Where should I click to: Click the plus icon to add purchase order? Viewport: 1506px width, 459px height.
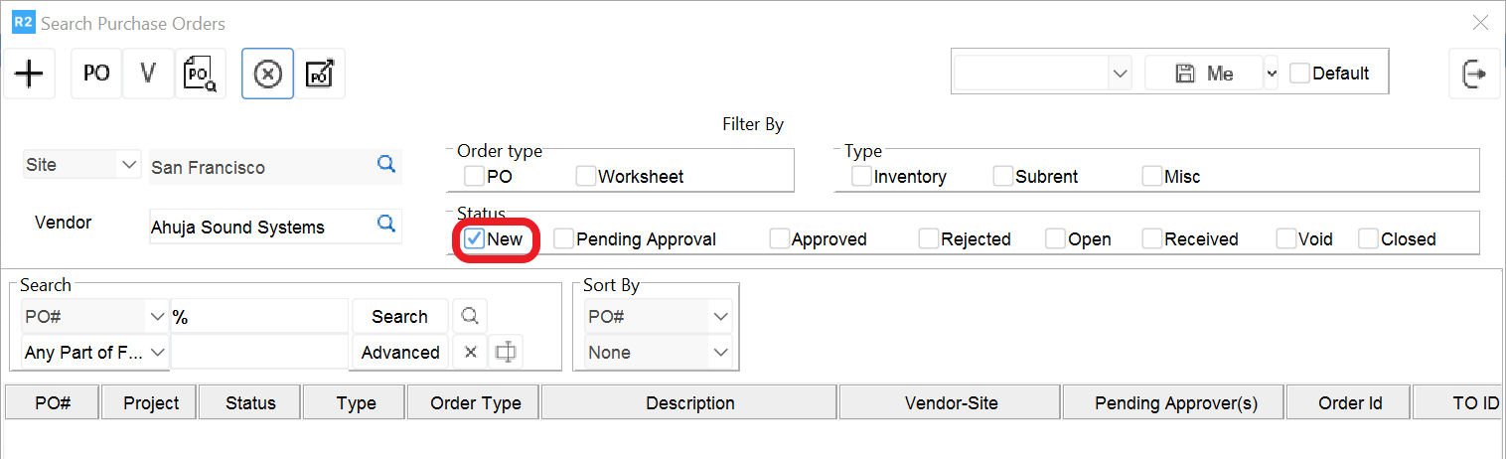pos(30,74)
